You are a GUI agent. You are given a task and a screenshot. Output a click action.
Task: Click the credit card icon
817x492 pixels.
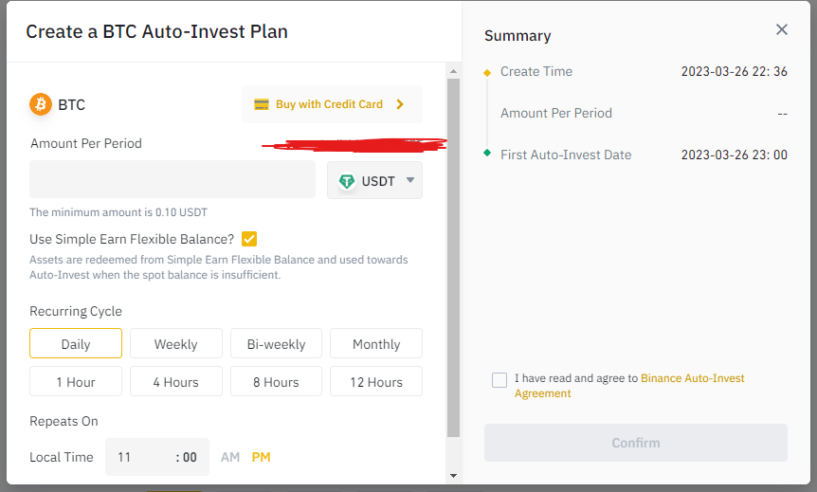click(x=261, y=104)
